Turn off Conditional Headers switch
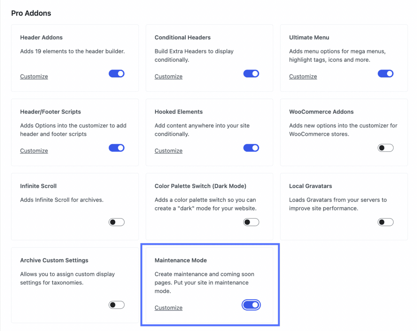The width and height of the screenshot is (417, 331). tap(251, 74)
